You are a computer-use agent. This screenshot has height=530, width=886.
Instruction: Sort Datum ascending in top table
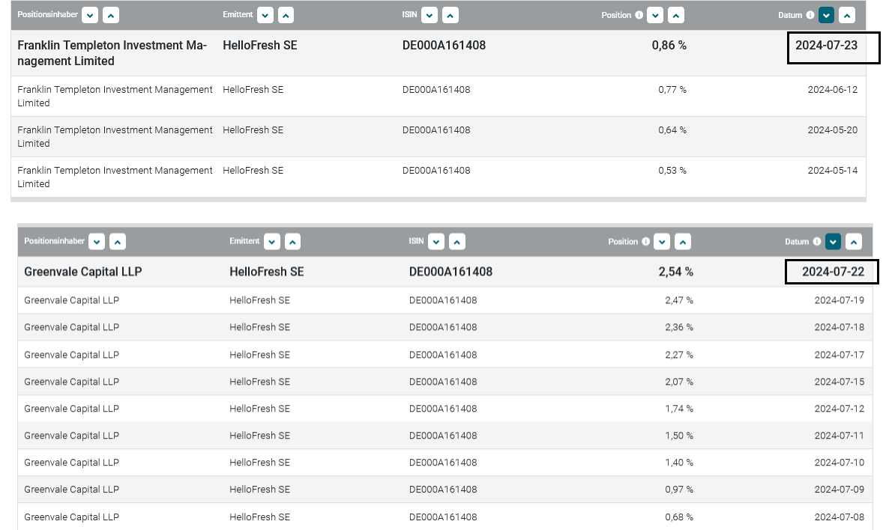pyautogui.click(x=847, y=15)
